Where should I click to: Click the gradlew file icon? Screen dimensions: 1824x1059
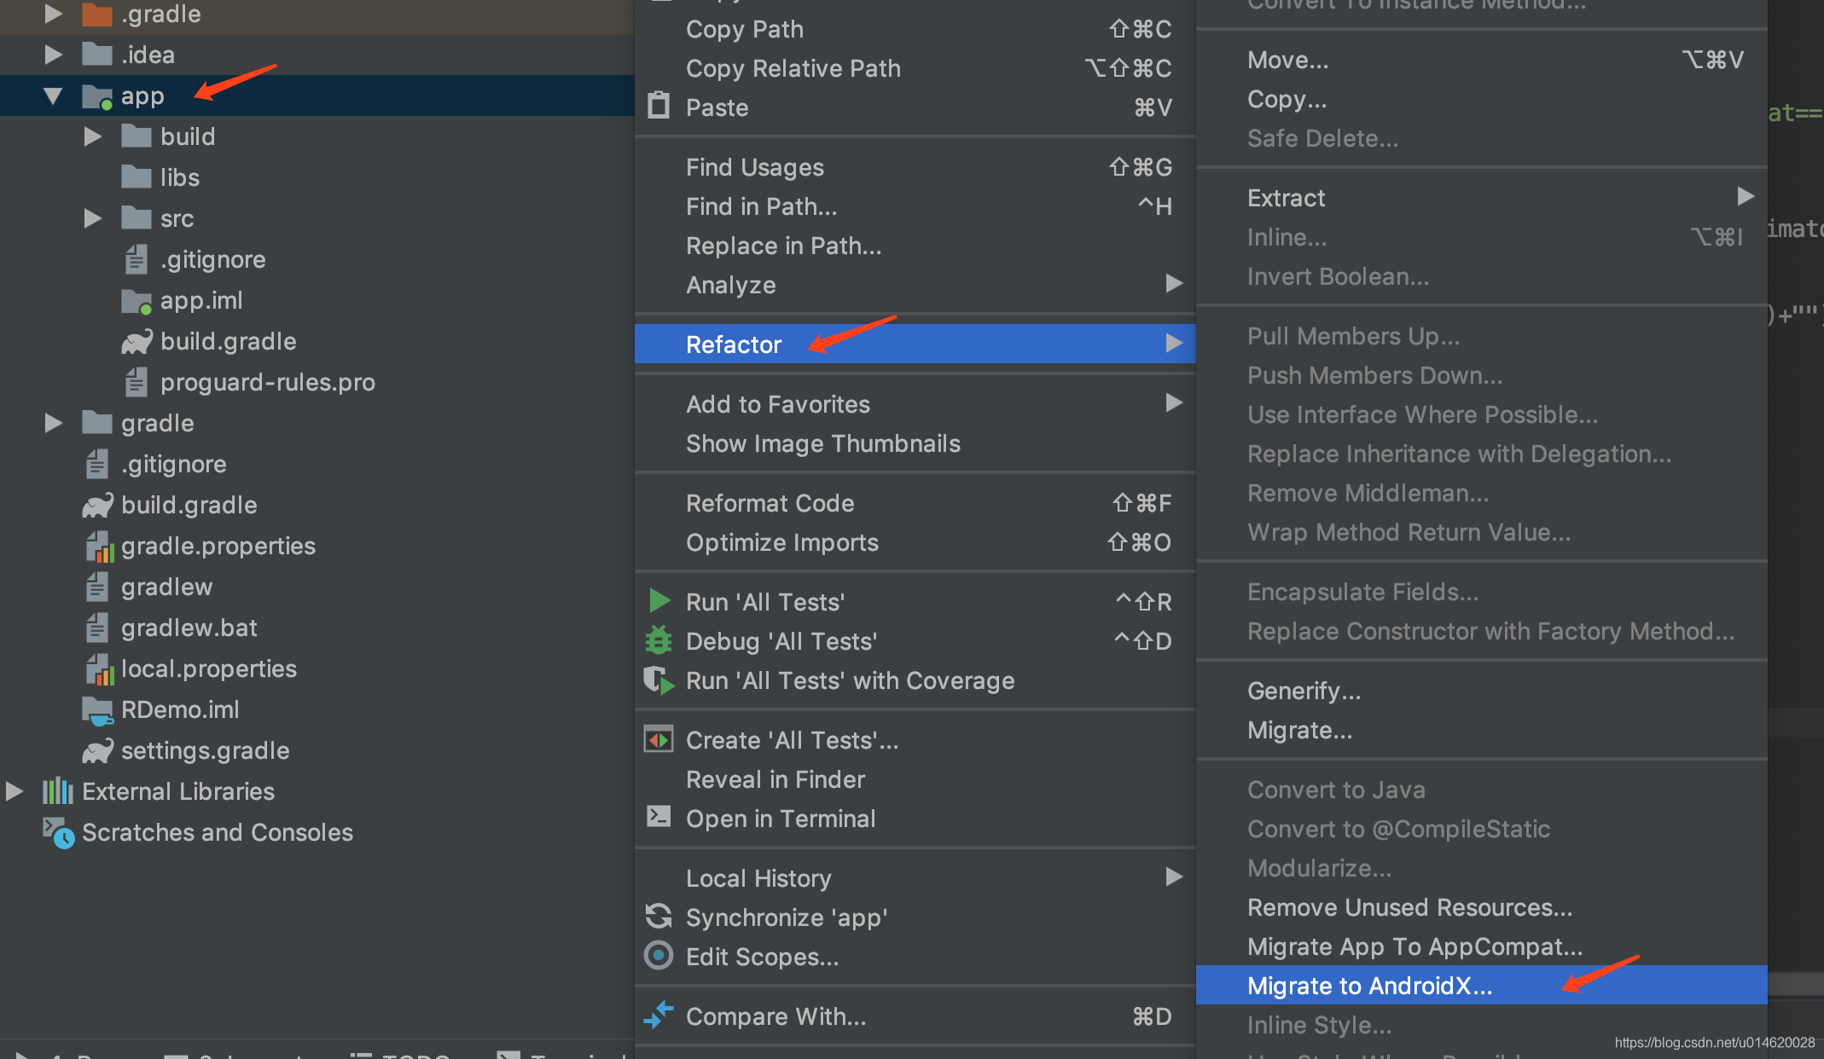pyautogui.click(x=96, y=587)
